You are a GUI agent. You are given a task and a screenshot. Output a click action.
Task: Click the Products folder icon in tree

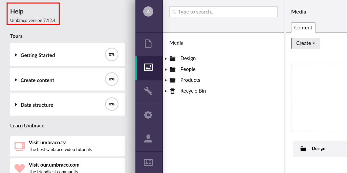pyautogui.click(x=172, y=80)
